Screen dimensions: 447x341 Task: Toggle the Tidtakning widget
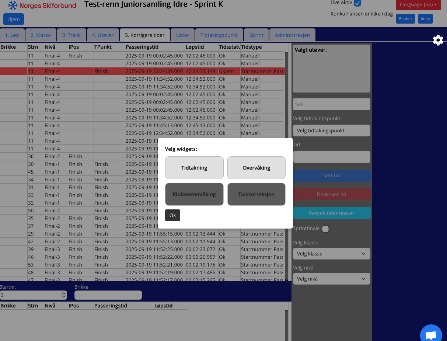(x=194, y=168)
